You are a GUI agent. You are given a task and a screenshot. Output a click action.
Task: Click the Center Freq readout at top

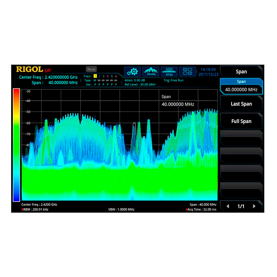tap(48, 77)
